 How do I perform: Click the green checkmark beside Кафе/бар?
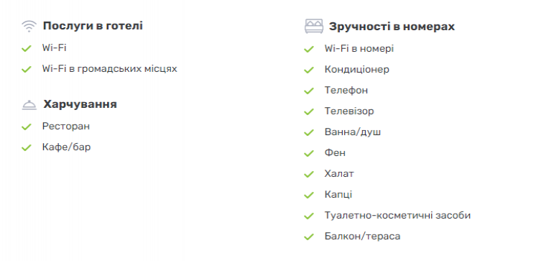tap(27, 148)
